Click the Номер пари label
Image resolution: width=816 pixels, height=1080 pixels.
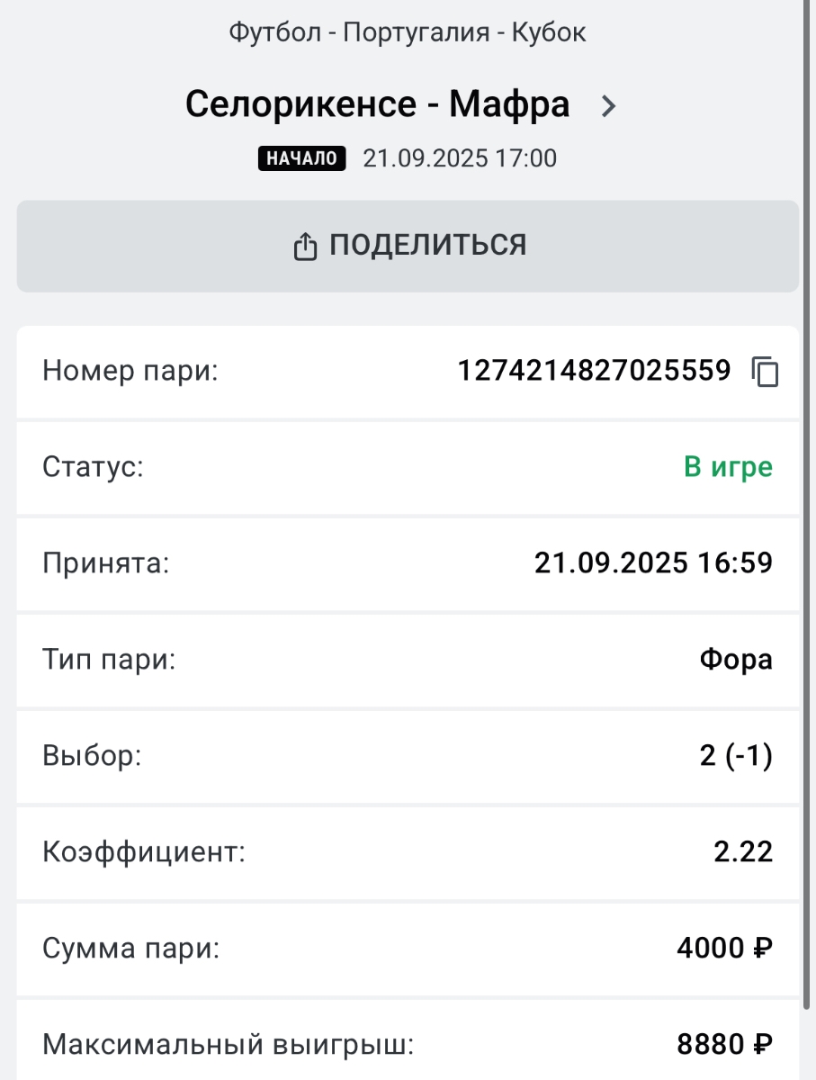(x=130, y=371)
